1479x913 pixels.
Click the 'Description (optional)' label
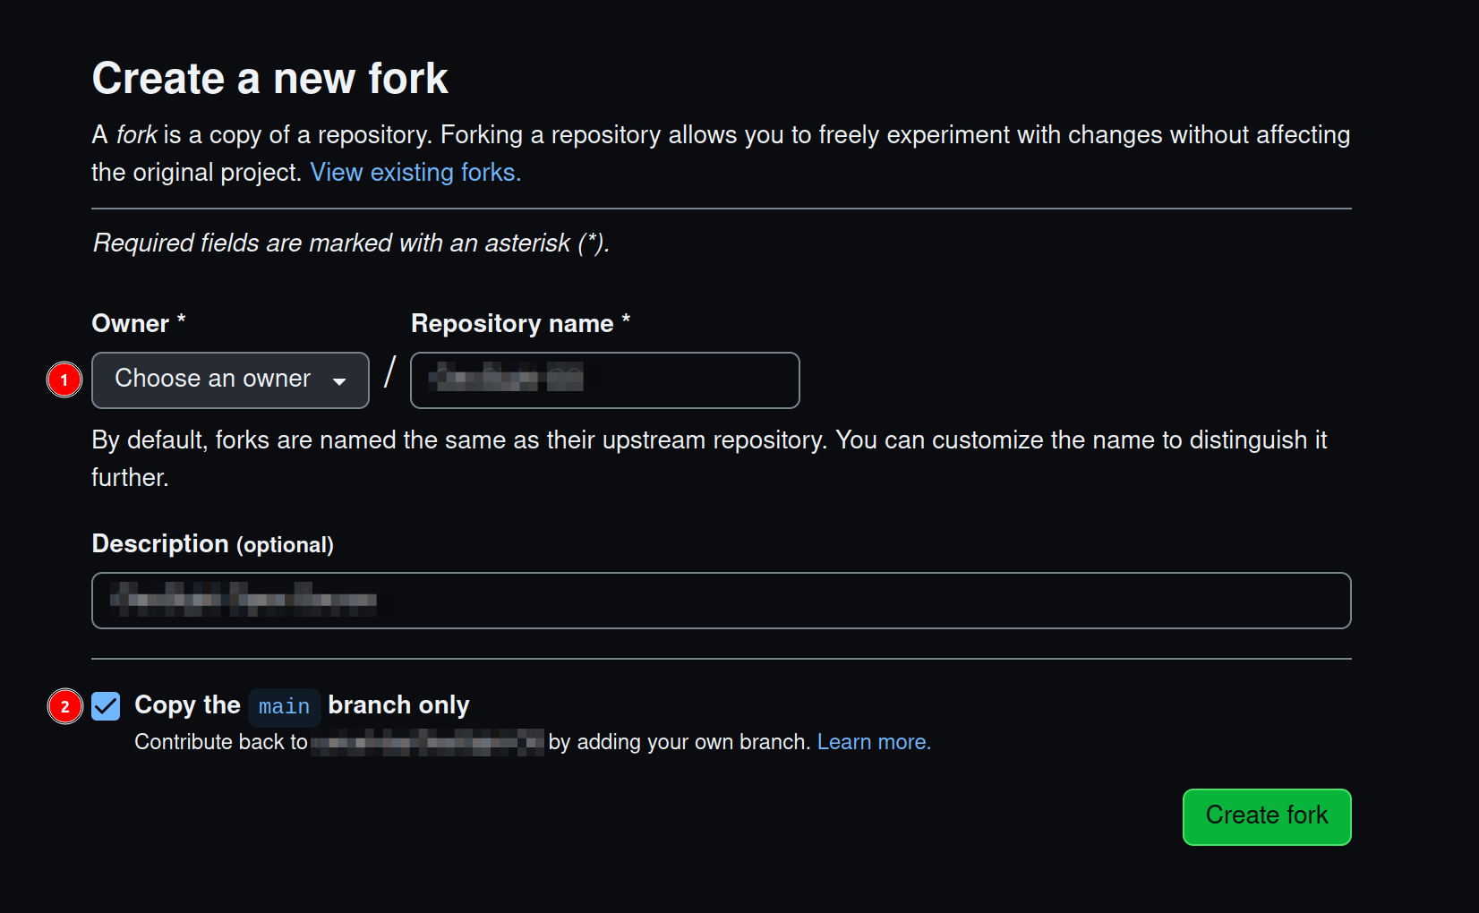(x=212, y=544)
